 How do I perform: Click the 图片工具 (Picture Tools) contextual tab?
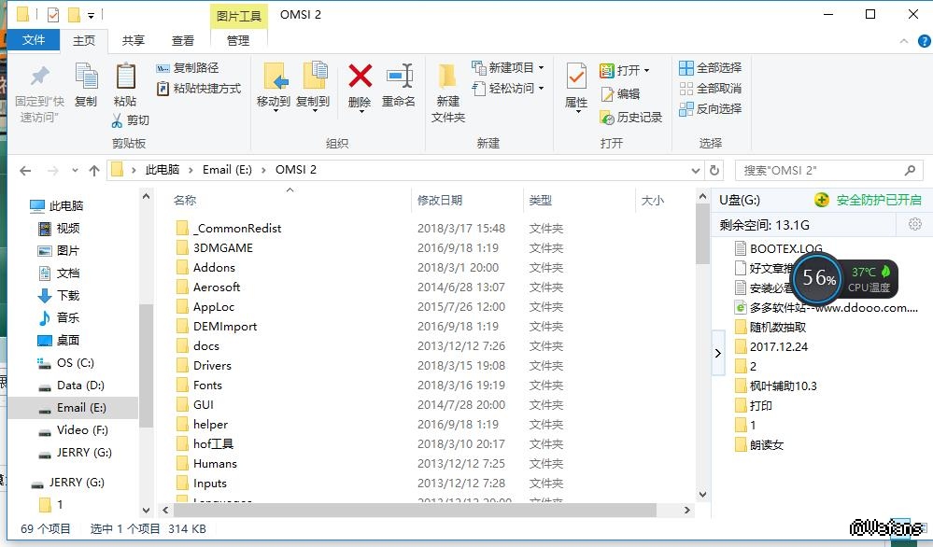click(238, 16)
